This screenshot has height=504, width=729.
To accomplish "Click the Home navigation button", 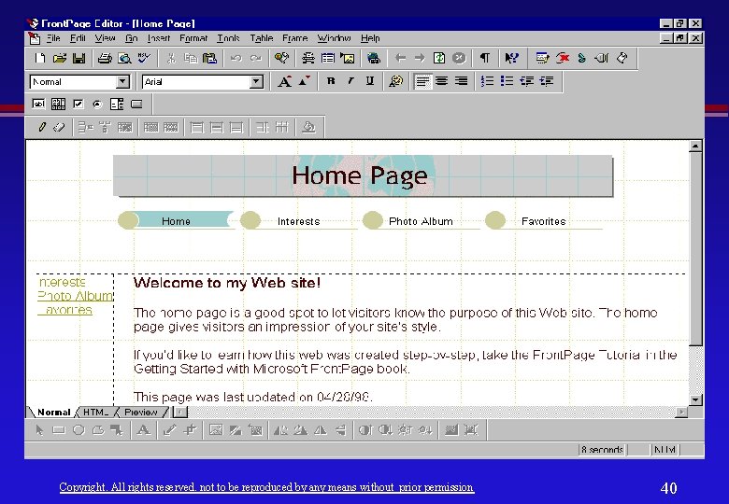I will [176, 221].
